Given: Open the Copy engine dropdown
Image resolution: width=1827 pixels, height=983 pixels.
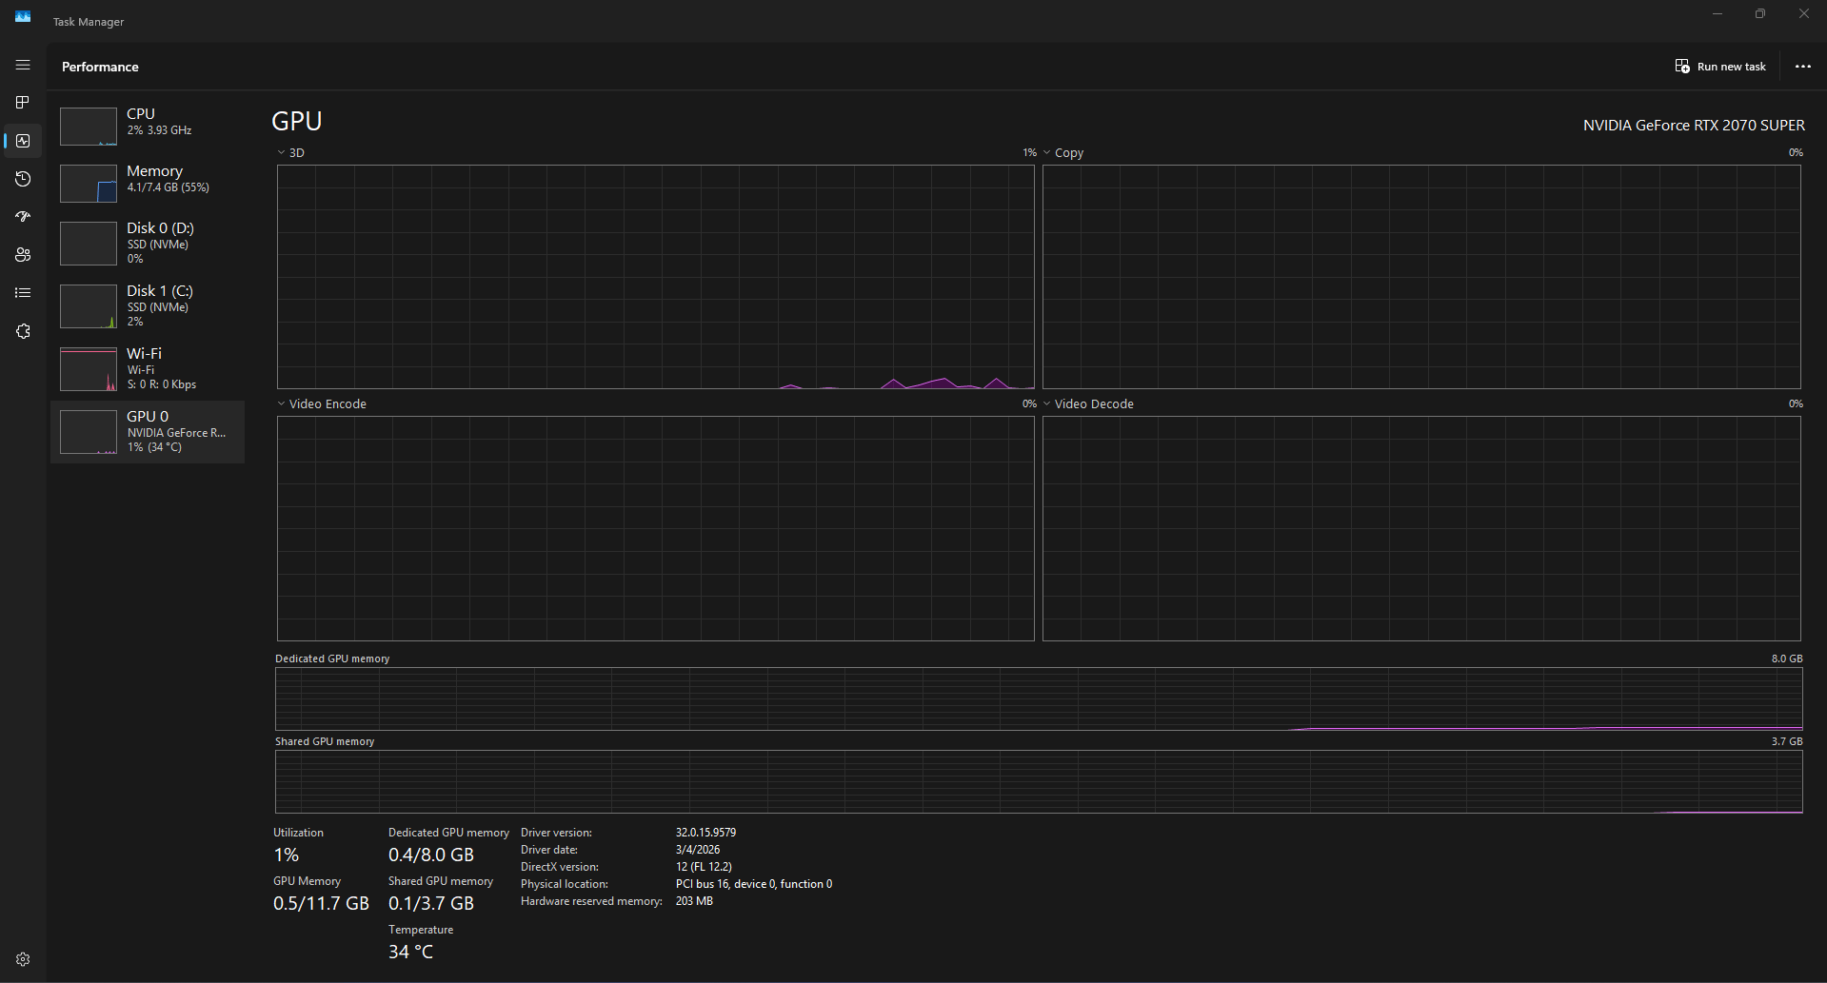Looking at the screenshot, I should click(1063, 152).
